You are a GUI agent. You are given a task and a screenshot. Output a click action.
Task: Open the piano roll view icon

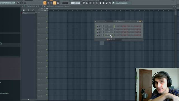87,3
